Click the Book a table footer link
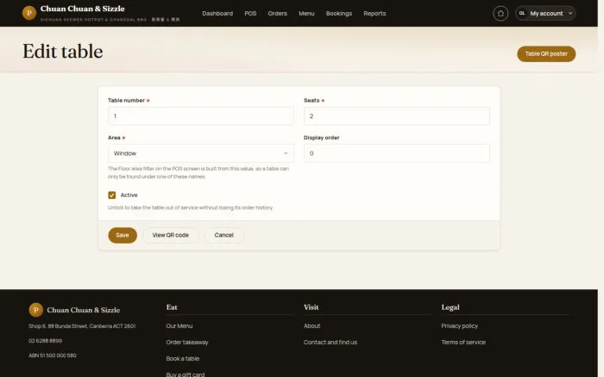This screenshot has height=377, width=604. click(x=183, y=359)
